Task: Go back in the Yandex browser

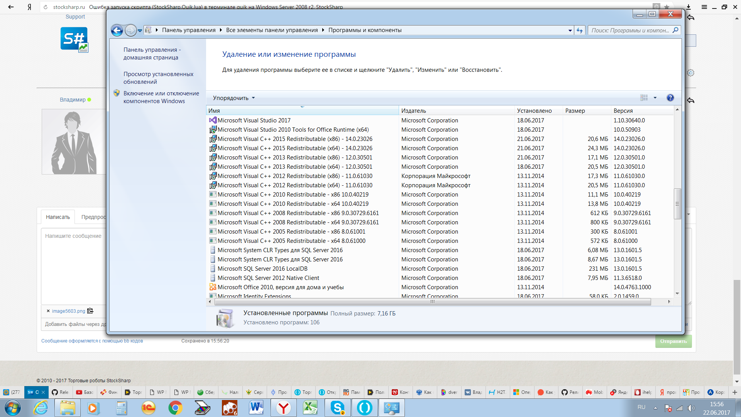Action: pyautogui.click(x=11, y=7)
